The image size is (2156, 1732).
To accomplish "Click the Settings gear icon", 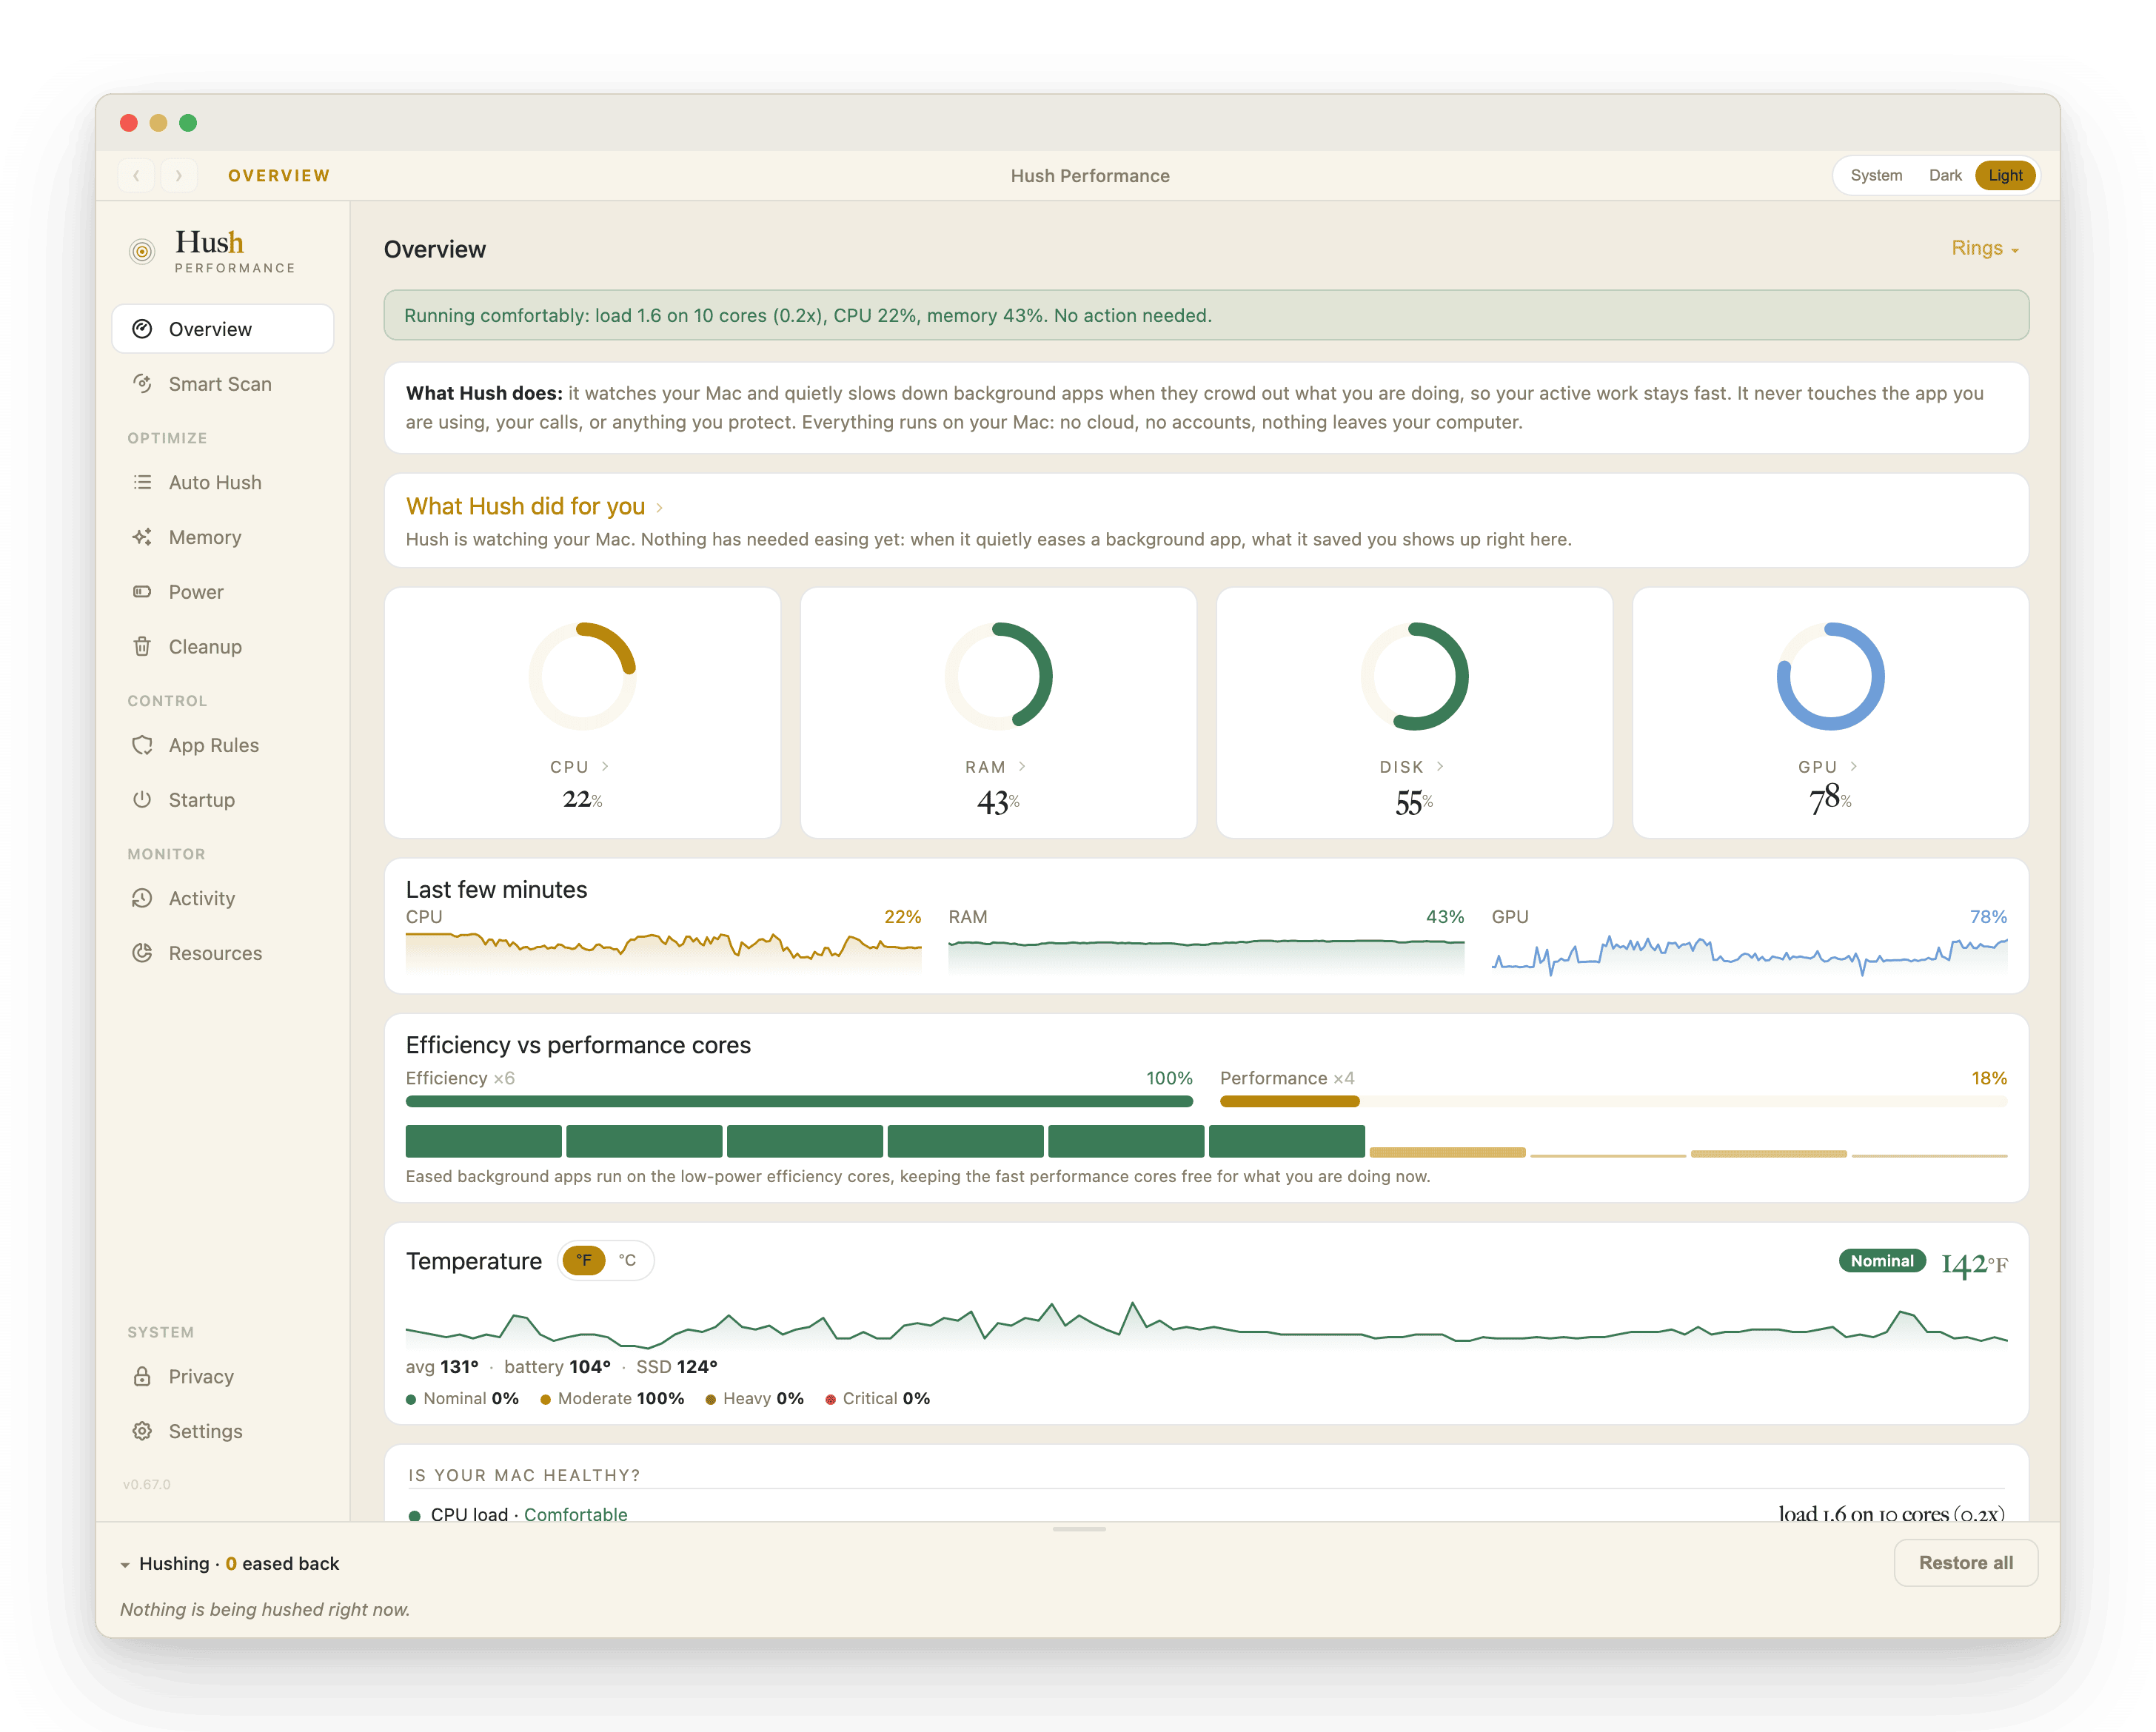I will (x=142, y=1431).
